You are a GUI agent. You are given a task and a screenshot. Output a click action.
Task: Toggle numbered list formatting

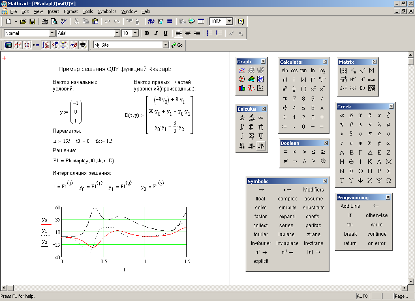[x=218, y=33]
